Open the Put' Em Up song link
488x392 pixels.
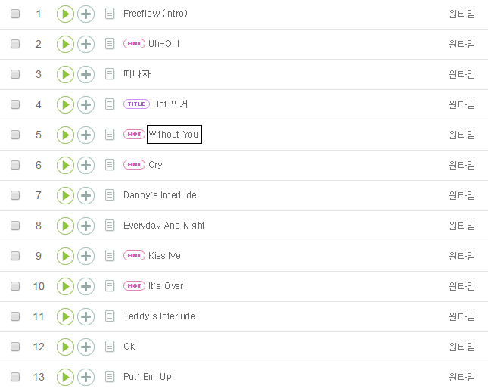[x=148, y=377]
